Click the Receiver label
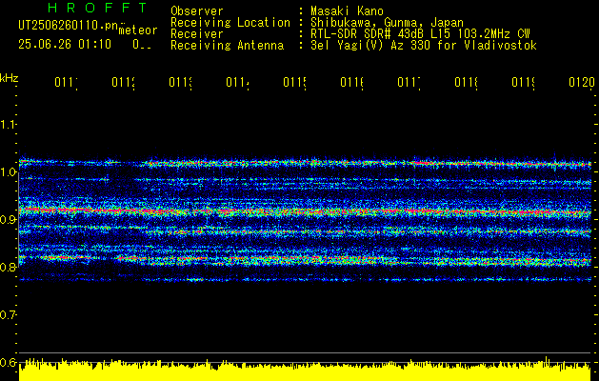 tap(197, 34)
